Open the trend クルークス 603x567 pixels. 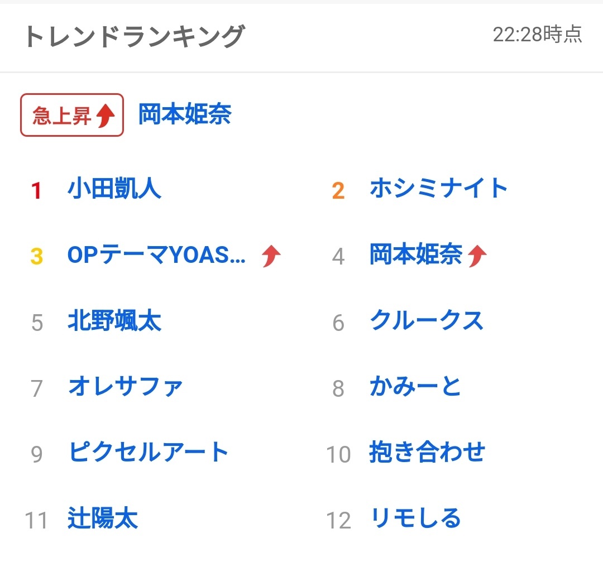coord(427,321)
